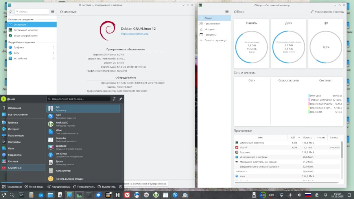Expand Сеть section in Info Center
The height and width of the screenshot is (199, 354).
[x=31, y=53]
